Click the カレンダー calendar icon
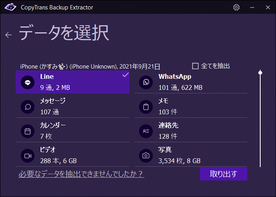 [x=28, y=131]
